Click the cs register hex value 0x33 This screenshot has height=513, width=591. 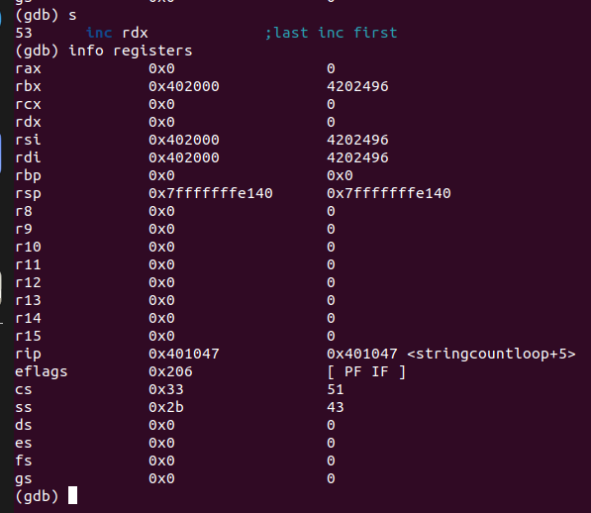coord(166,389)
